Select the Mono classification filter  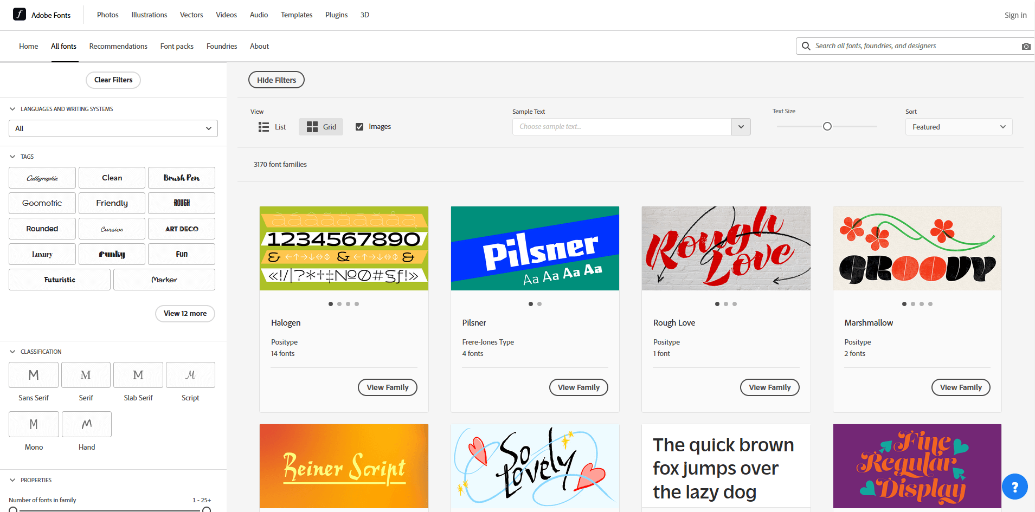click(33, 424)
